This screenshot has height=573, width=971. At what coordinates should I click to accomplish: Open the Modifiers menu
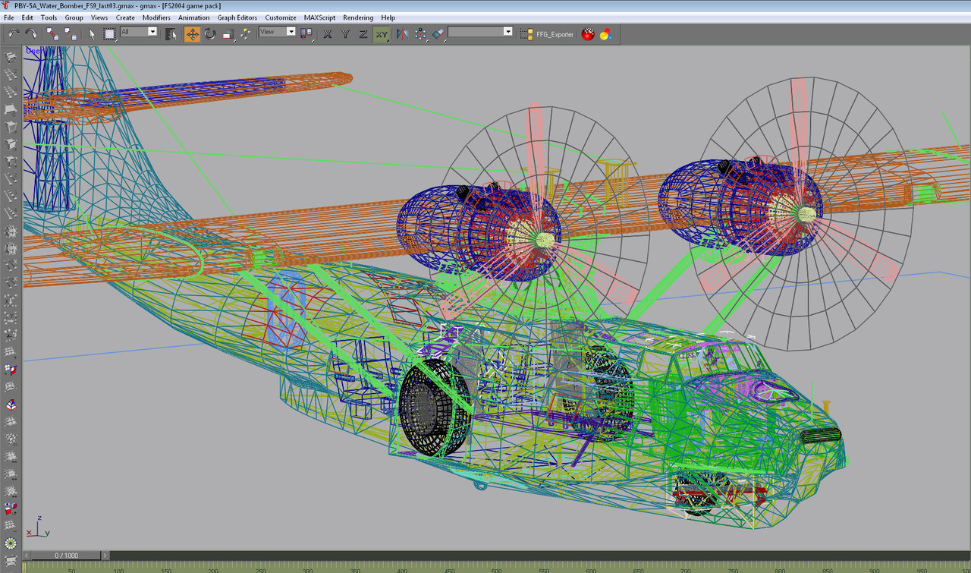tap(156, 17)
